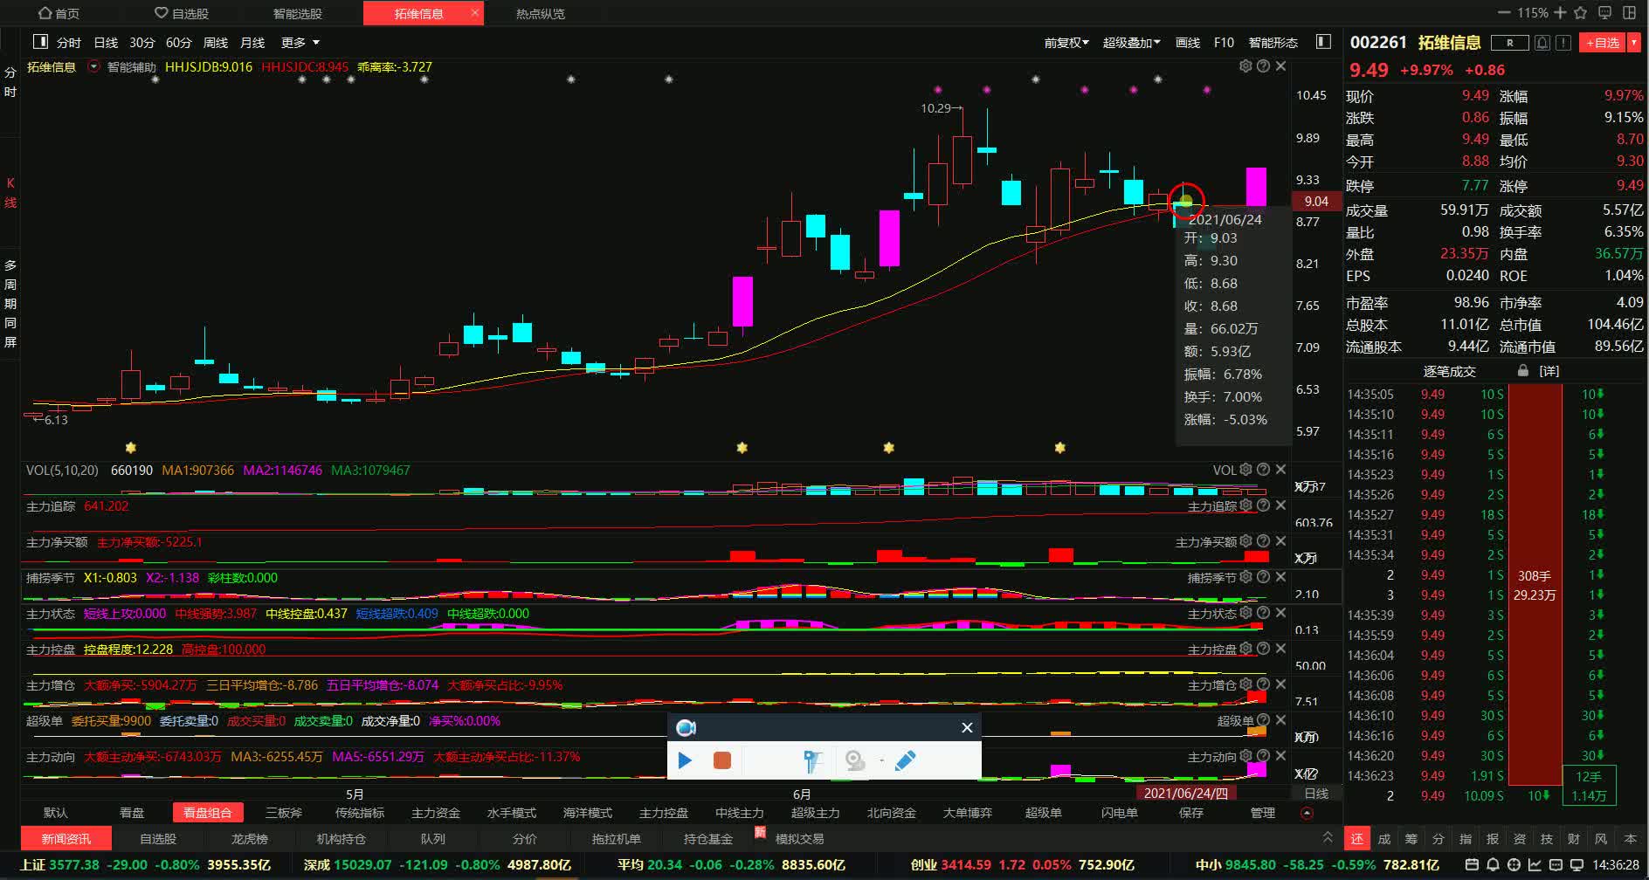Open 前复权 adjustment dropdown

pos(1066,42)
